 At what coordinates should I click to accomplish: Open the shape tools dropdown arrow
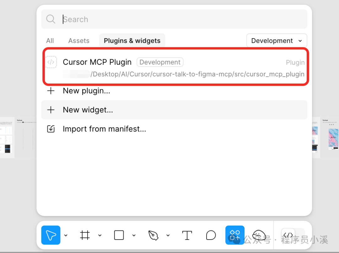(x=134, y=235)
